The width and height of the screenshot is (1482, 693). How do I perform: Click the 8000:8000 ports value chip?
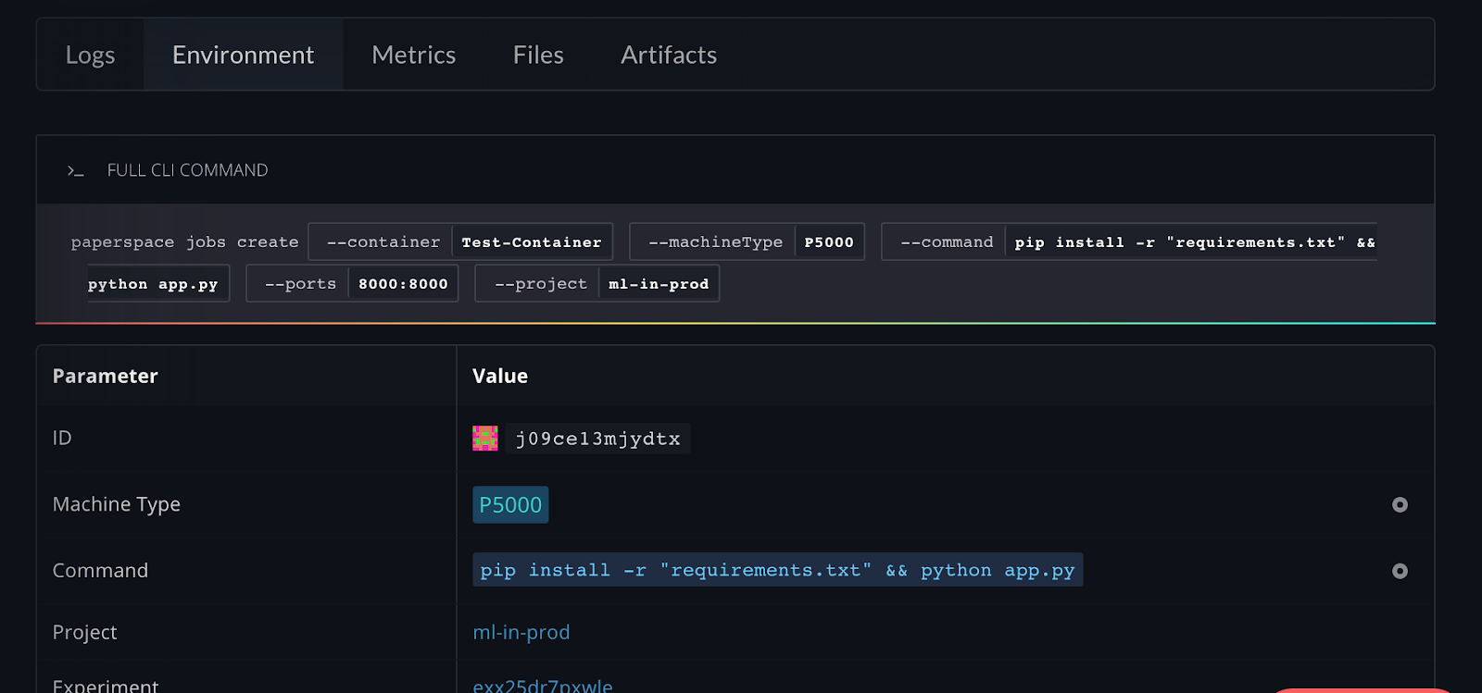coord(403,284)
